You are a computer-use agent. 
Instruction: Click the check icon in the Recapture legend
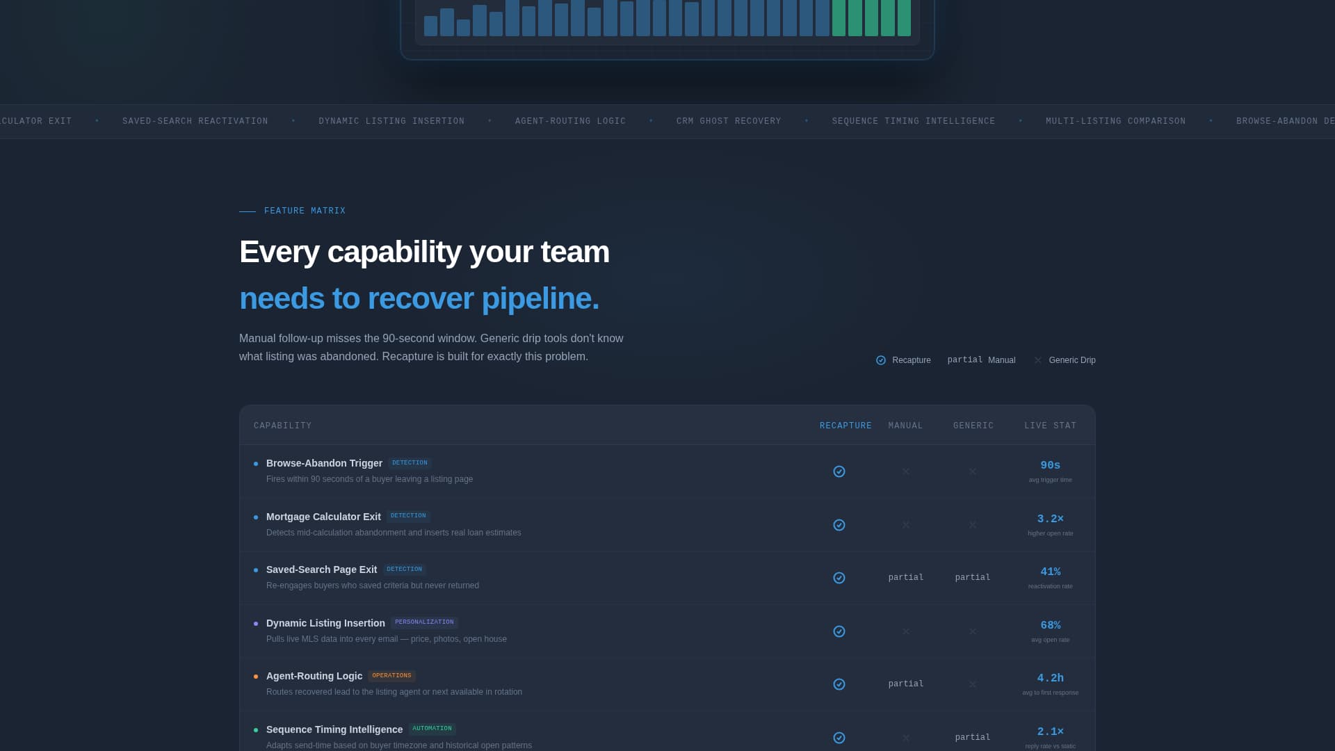881,360
